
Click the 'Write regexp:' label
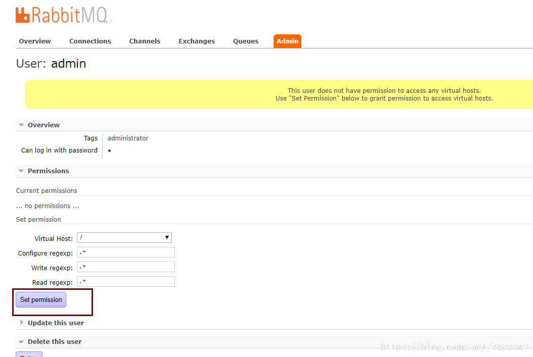coord(52,268)
